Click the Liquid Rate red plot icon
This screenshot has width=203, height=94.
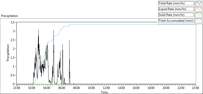[x=198, y=9]
